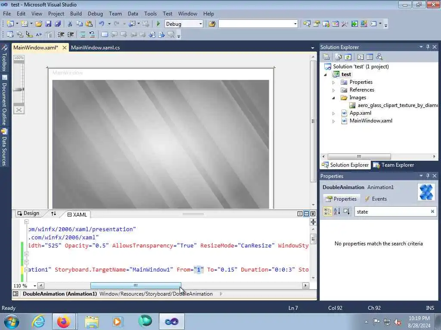Collapse the test project node

click(x=326, y=75)
